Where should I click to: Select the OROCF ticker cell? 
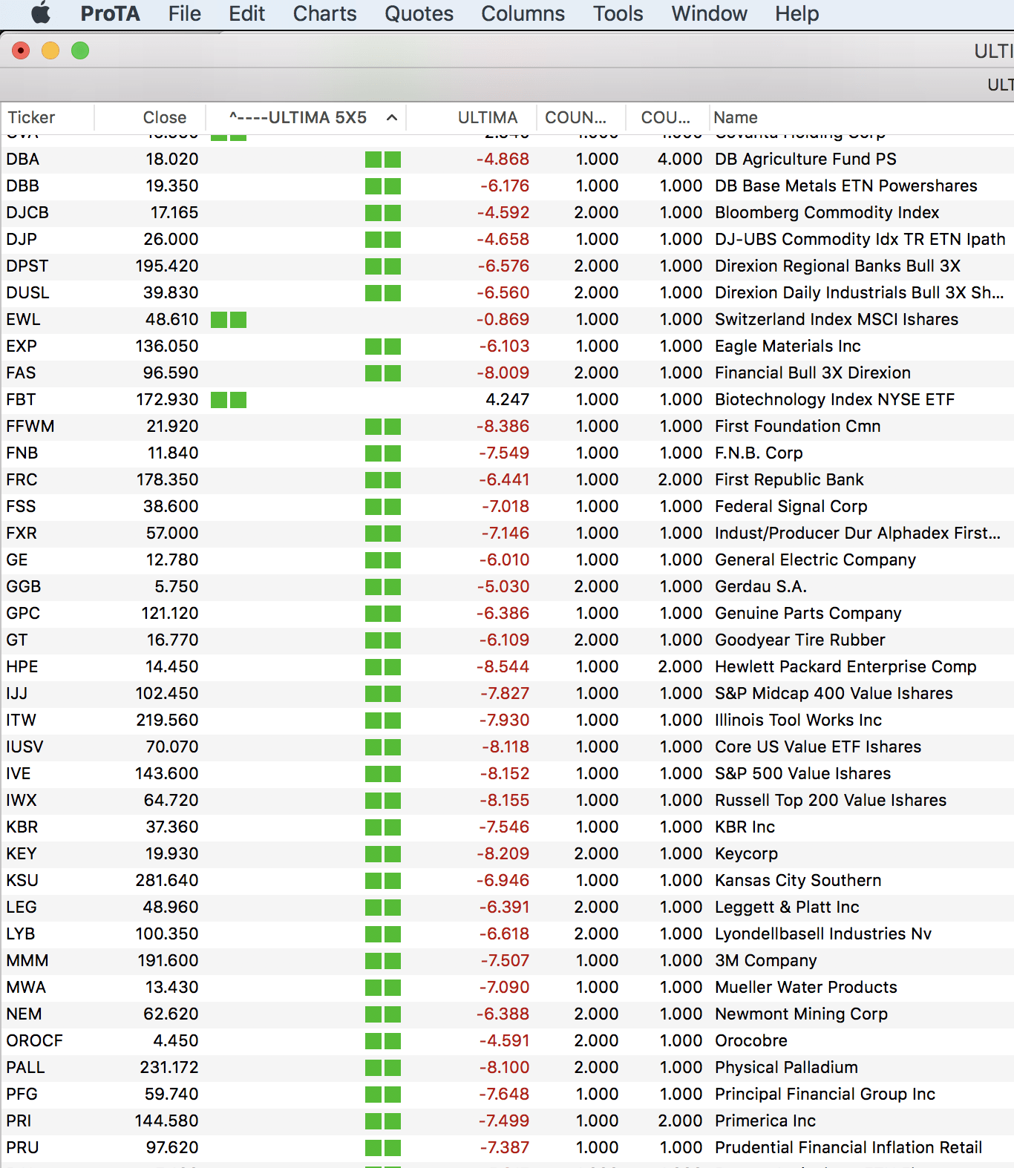point(34,1041)
